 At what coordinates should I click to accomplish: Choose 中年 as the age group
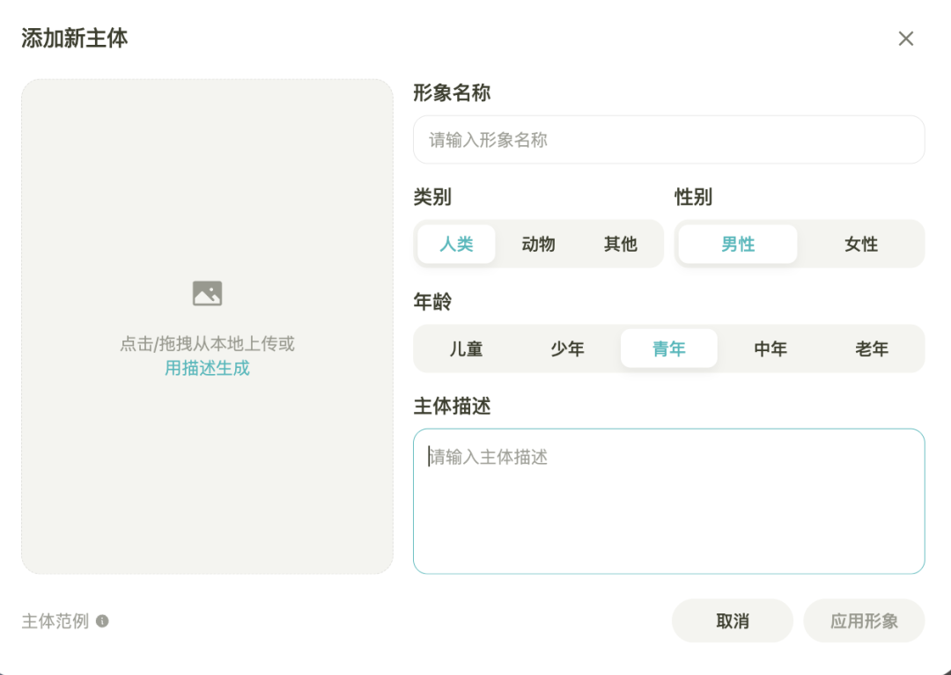770,349
